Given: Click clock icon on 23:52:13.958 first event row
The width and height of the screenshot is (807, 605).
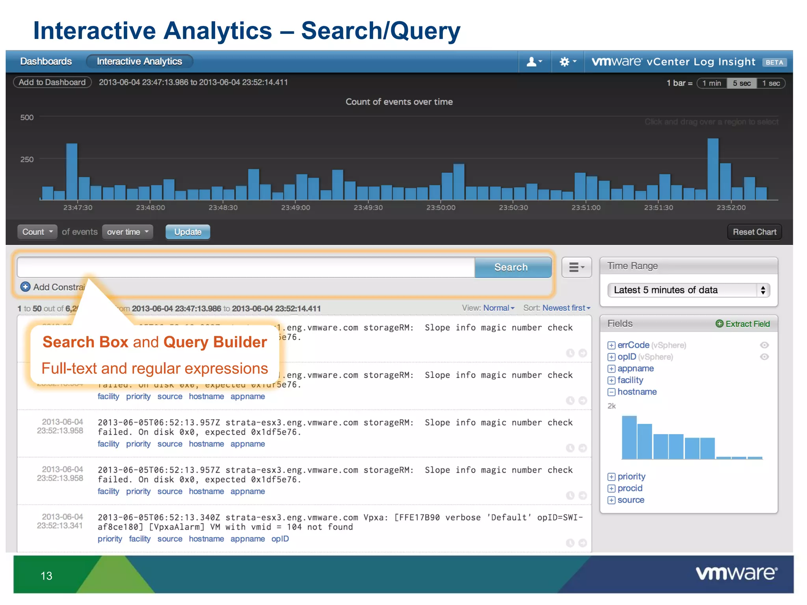Looking at the screenshot, I should [570, 448].
